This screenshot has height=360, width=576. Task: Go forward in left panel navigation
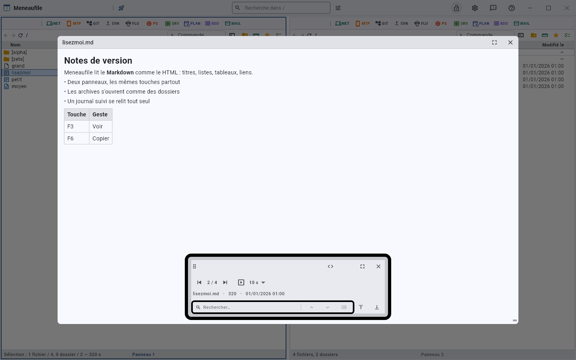tap(13, 35)
